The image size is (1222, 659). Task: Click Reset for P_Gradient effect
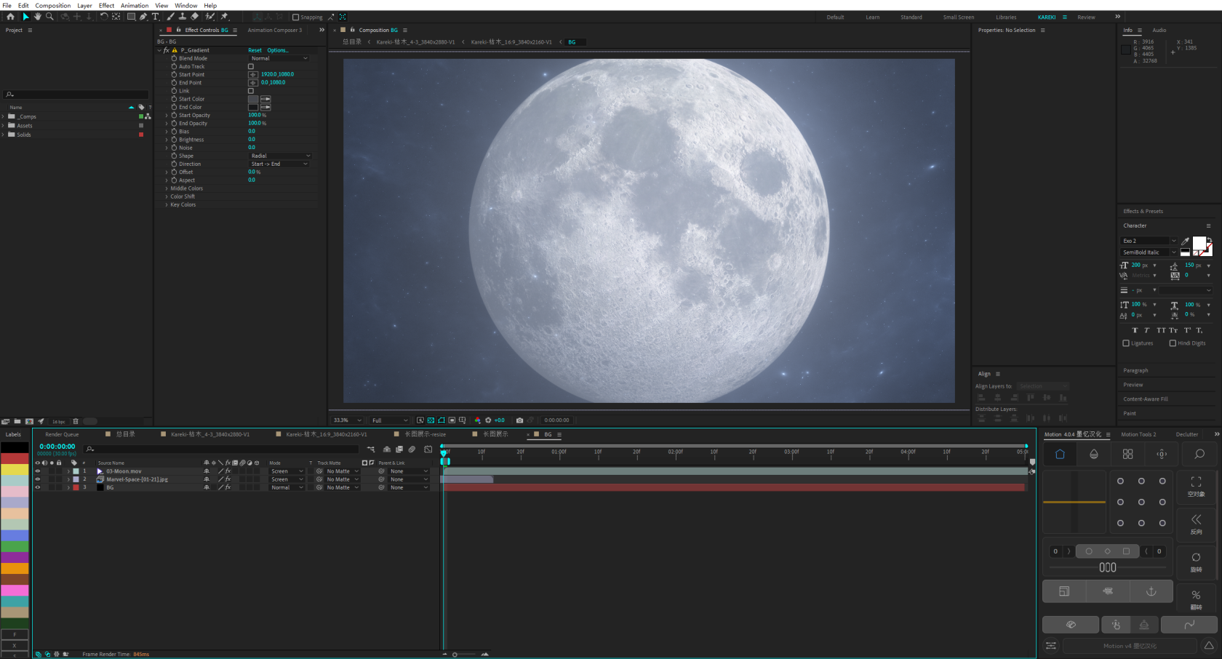[255, 50]
